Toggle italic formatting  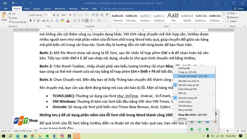point(34,21)
